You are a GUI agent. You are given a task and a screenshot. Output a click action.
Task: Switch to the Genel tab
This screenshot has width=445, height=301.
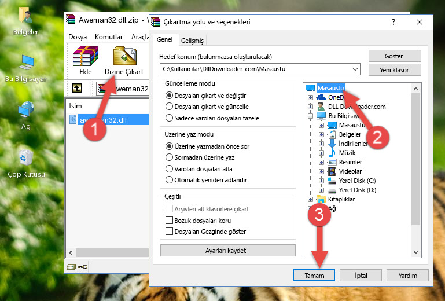click(164, 39)
